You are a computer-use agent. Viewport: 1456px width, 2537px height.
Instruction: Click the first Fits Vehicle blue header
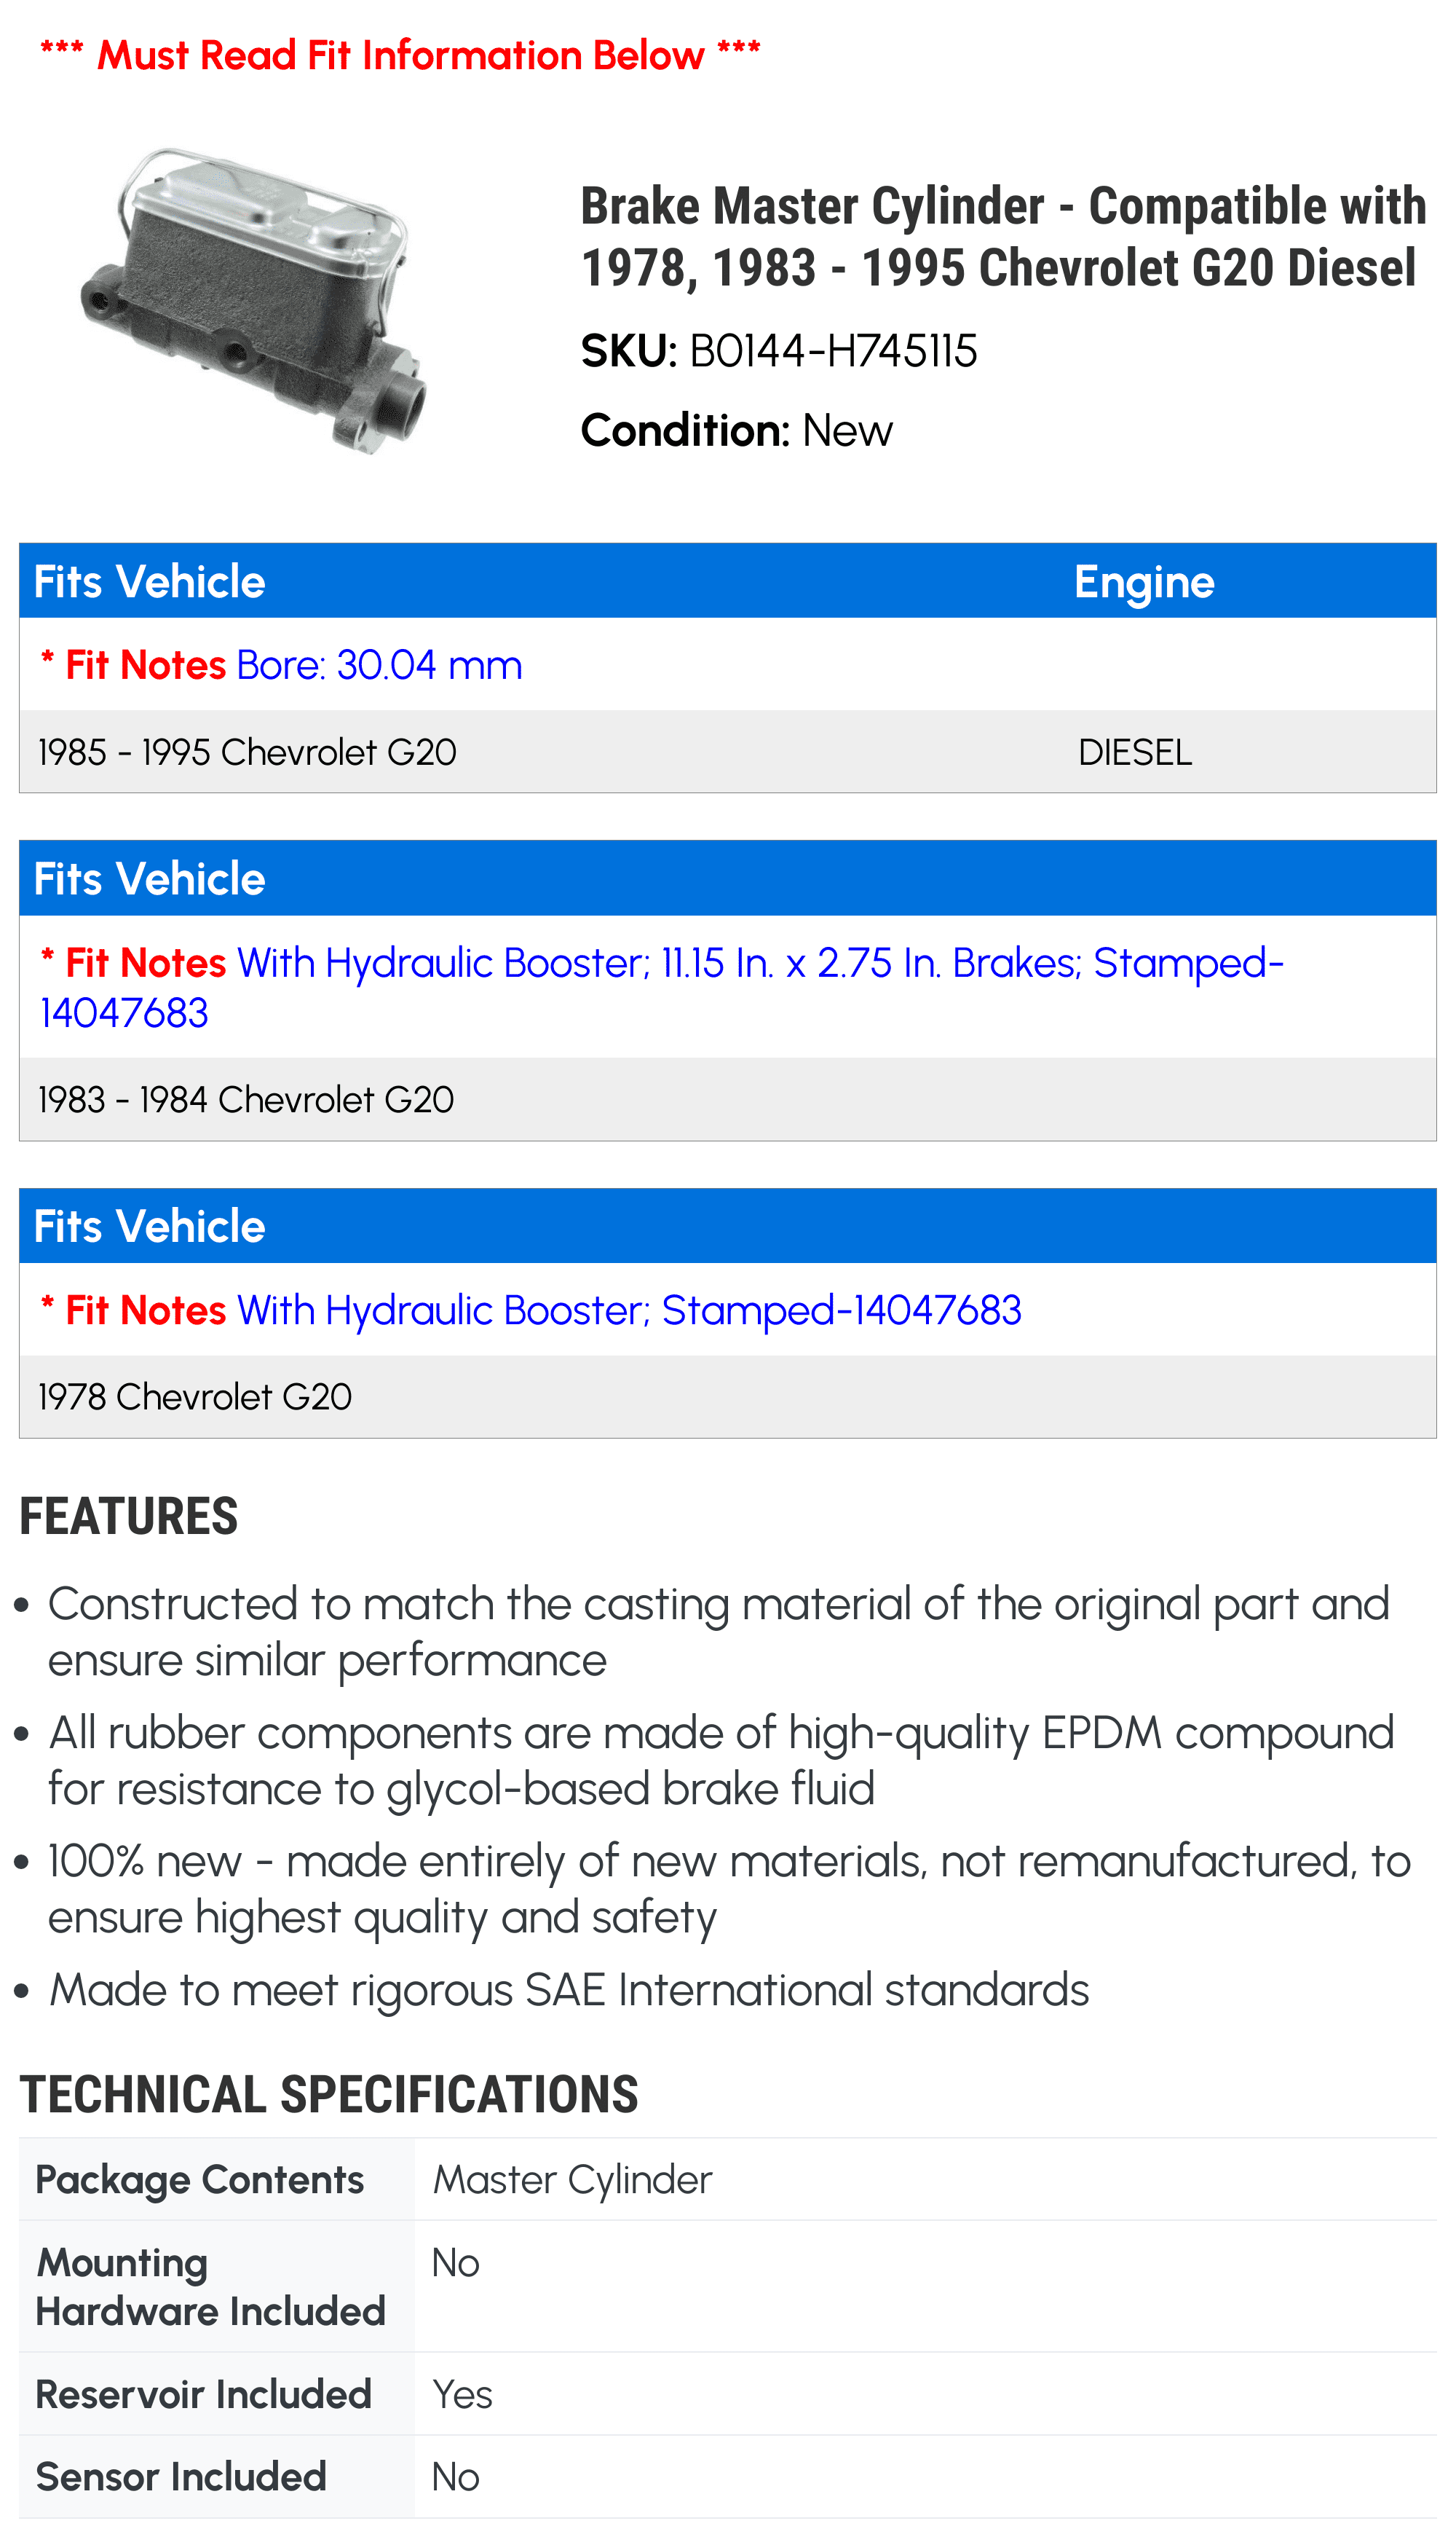click(728, 581)
